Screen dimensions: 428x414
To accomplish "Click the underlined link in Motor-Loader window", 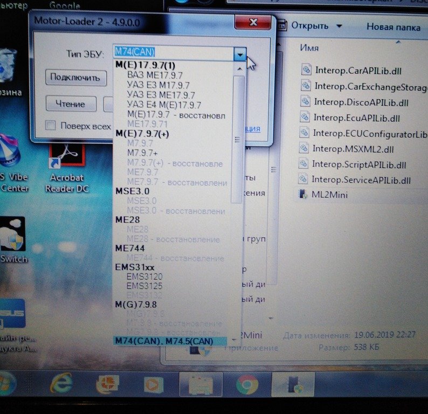I will (253, 129).
